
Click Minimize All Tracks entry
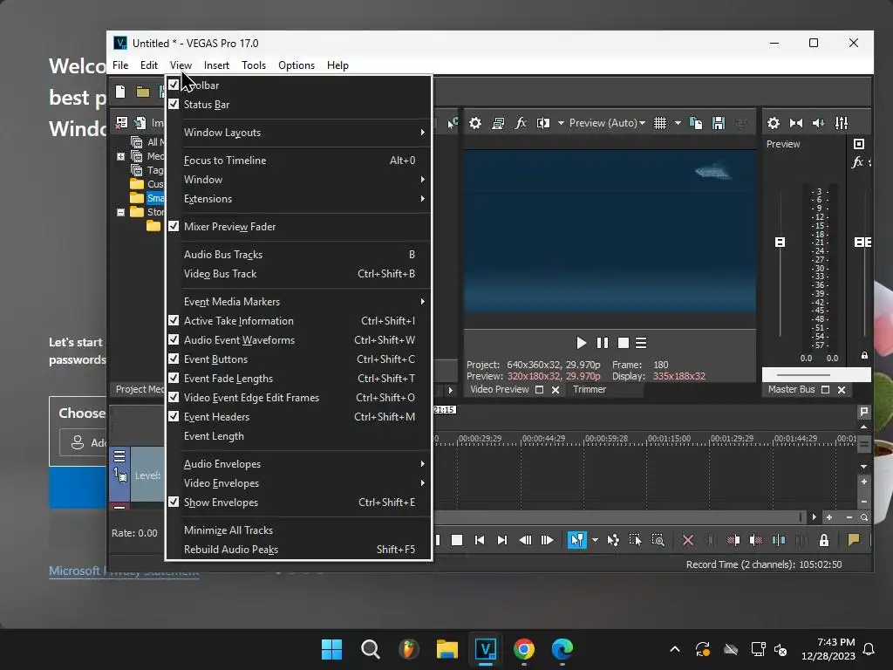[298, 530]
